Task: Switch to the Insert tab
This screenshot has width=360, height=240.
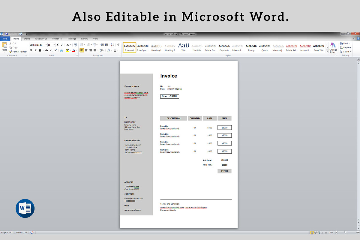Action: click(x=27, y=39)
